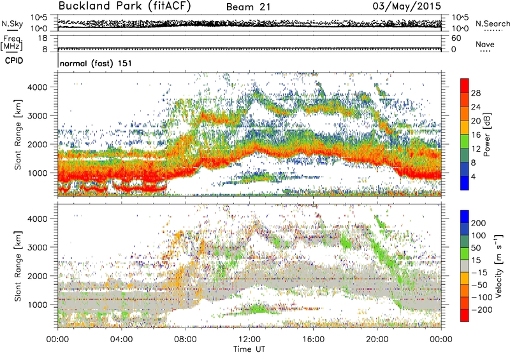Click the 16 label on the power colorbar
510x353 pixels.
pos(476,135)
